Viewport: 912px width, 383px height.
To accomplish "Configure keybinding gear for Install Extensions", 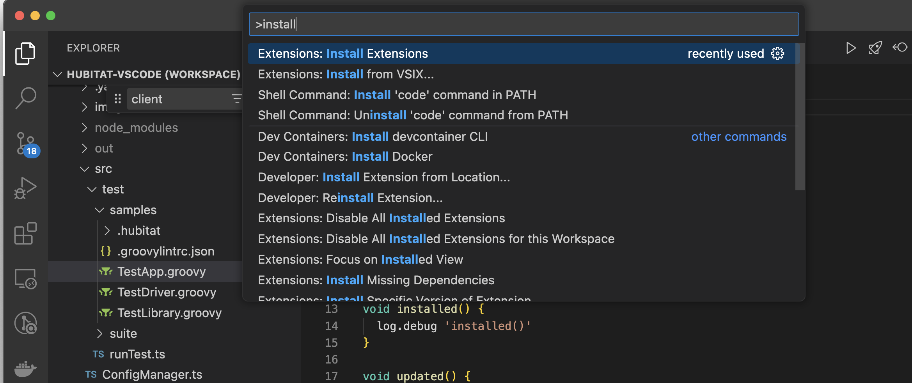I will [x=777, y=53].
